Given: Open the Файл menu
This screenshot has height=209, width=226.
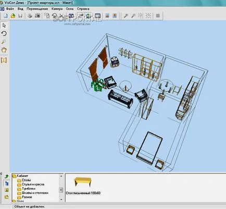Looking at the screenshot, I should [x=10, y=9].
